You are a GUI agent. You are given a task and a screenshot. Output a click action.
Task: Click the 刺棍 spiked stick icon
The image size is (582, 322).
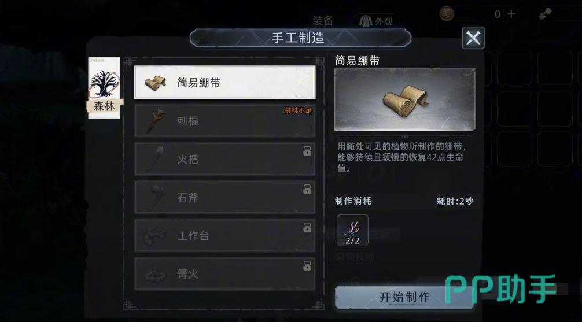point(156,121)
